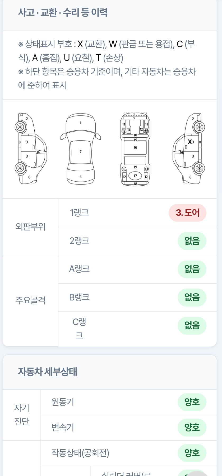Click the '없음' badge for B랭크

click(x=192, y=298)
